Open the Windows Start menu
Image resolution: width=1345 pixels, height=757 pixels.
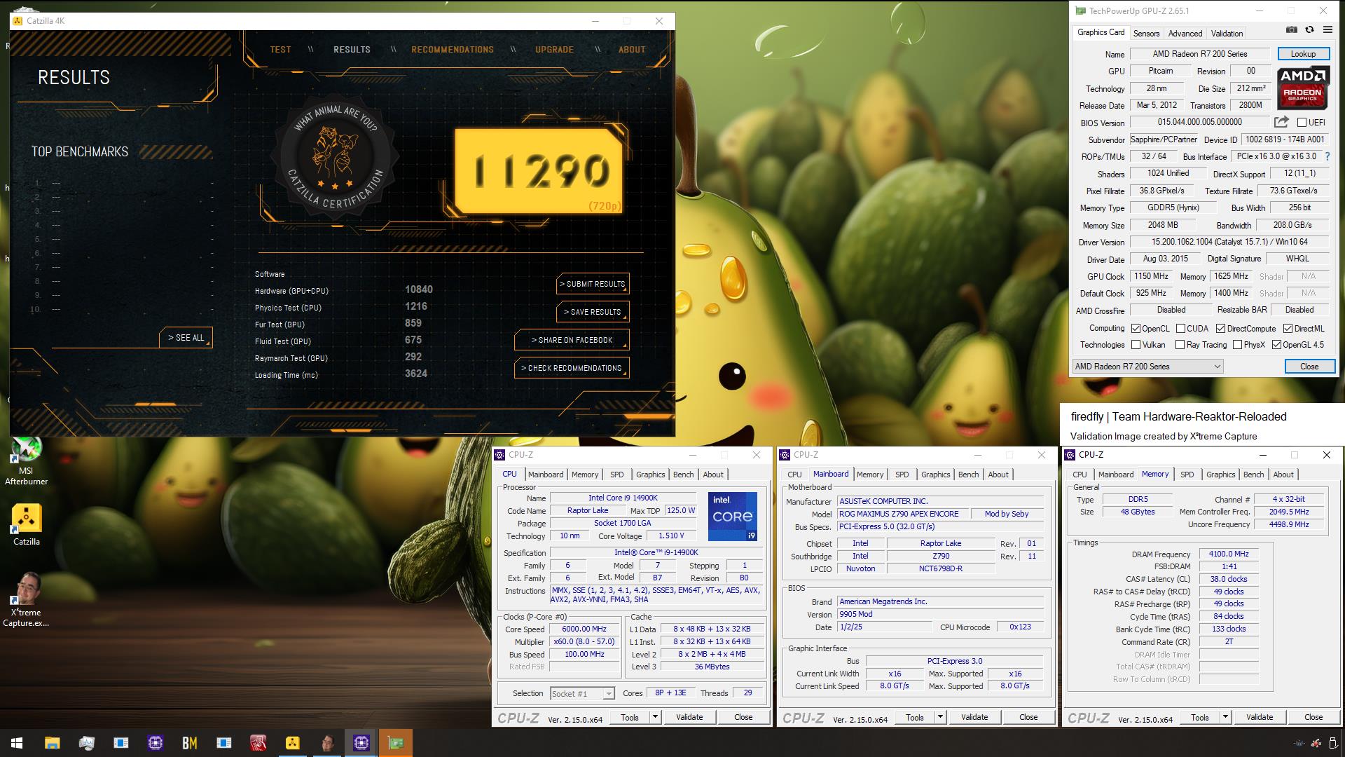[17, 743]
